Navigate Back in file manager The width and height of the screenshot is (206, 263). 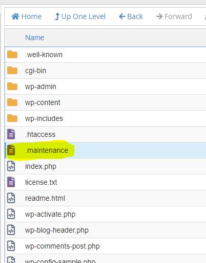coord(131,16)
